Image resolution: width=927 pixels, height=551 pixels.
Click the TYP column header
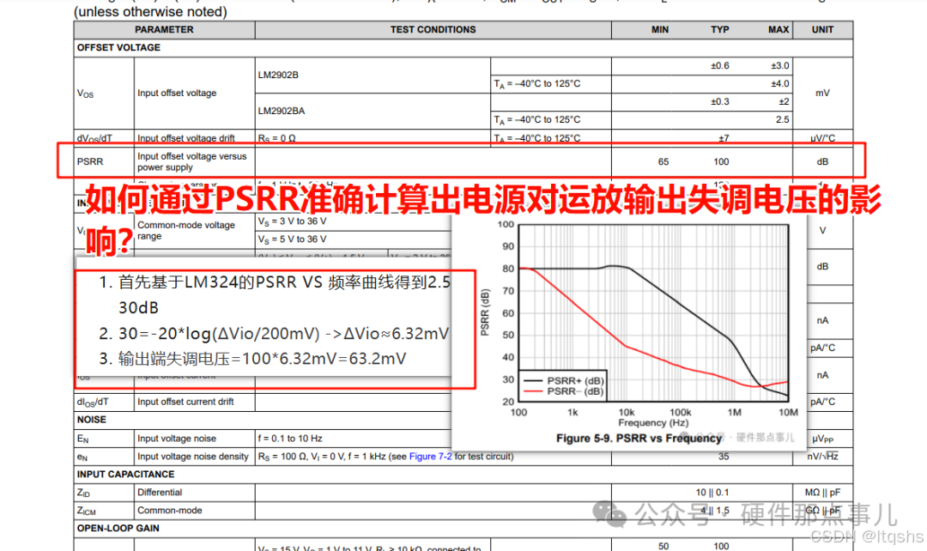tap(719, 29)
